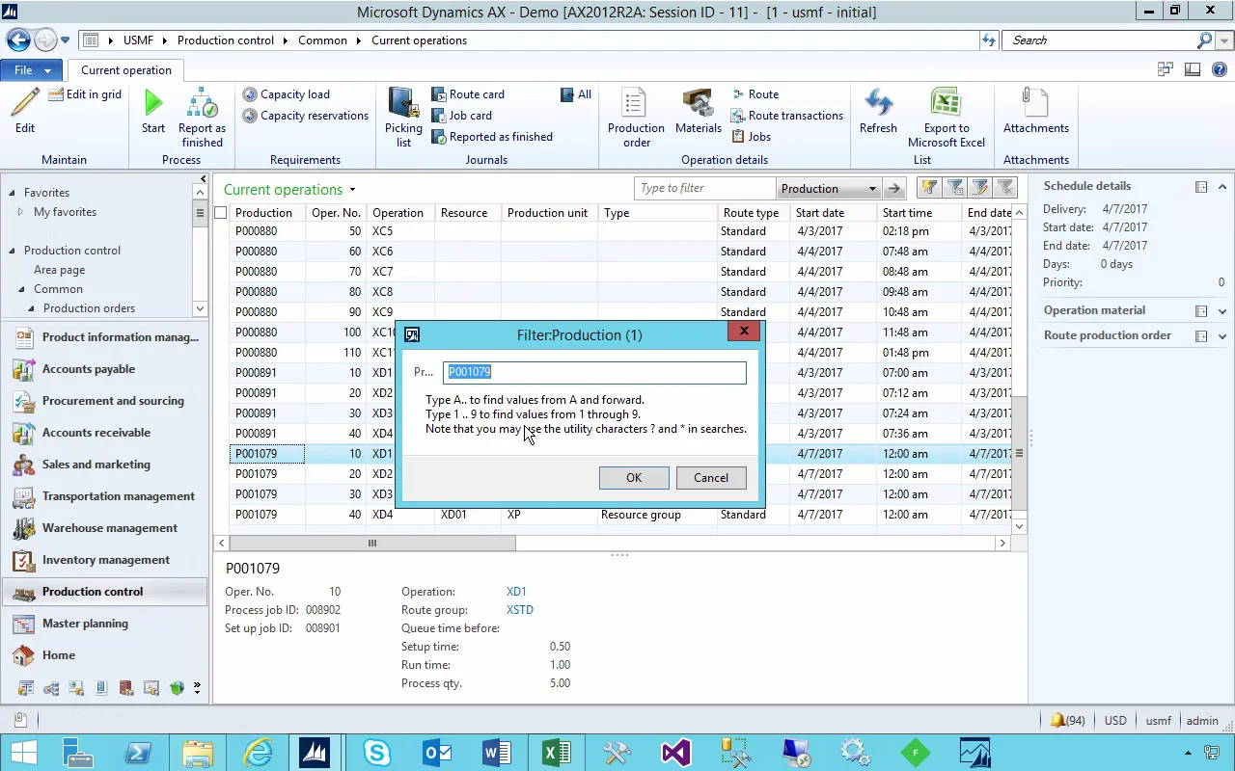The image size is (1235, 771).
Task: Start the operation with the green Start icon
Action: [153, 111]
